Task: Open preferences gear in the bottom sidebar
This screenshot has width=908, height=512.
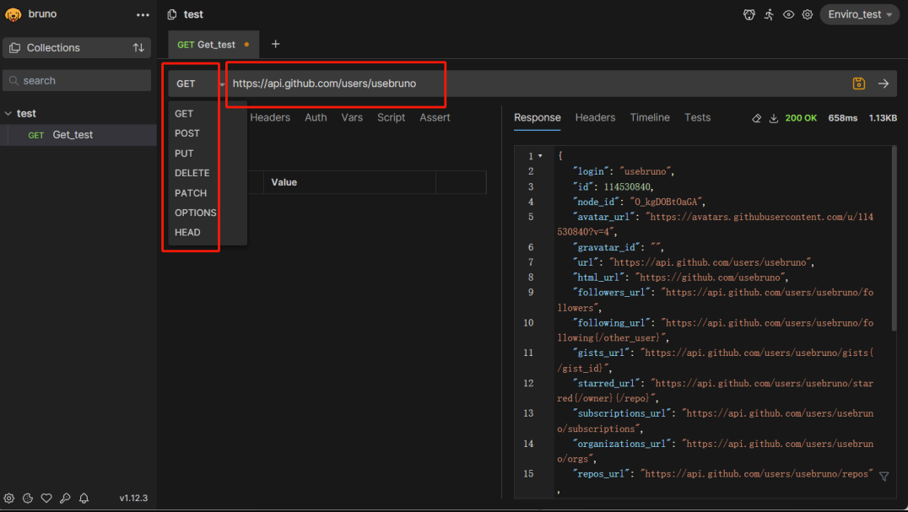Action: [9, 499]
